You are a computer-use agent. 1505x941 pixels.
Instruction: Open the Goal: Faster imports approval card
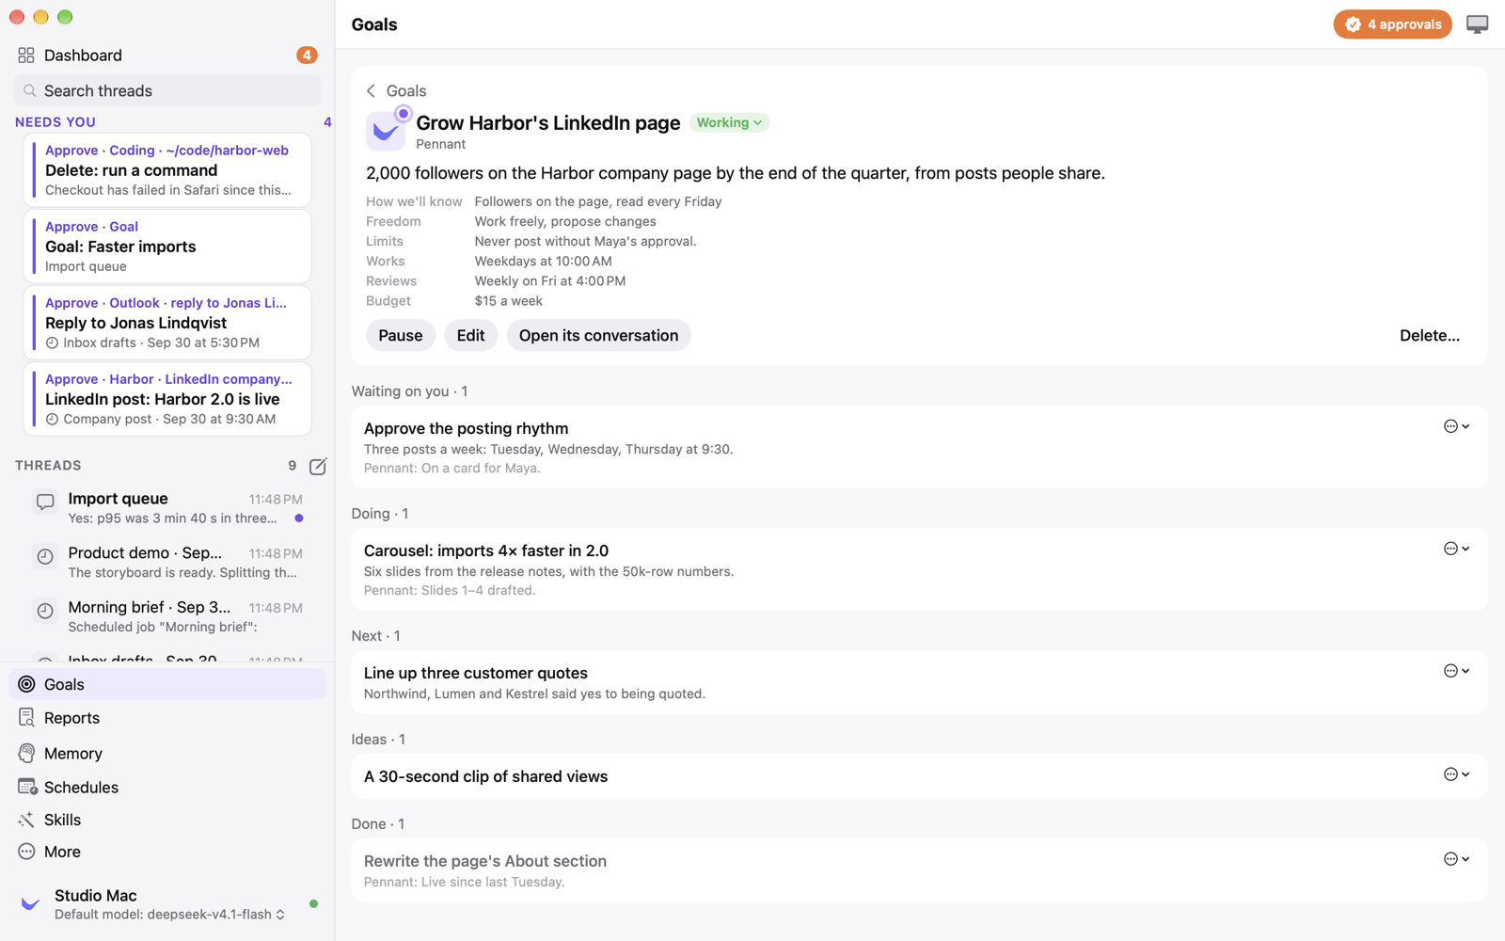pos(167,247)
